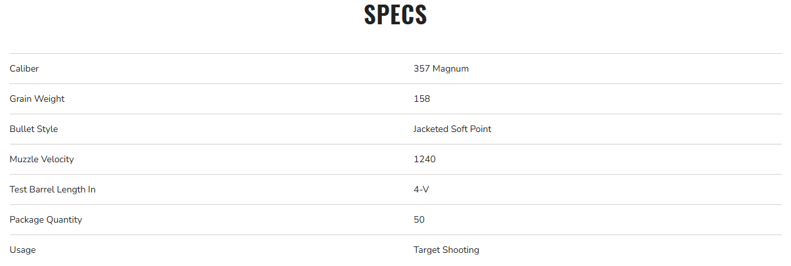Click divider between Test Barrel Length and Package Quantity

click(395, 204)
